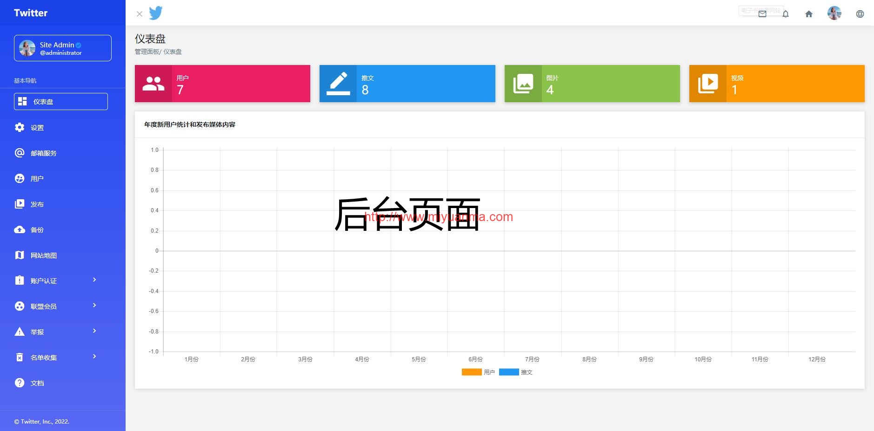The width and height of the screenshot is (874, 431).
Task: Click the 设置 gear icon
Action: point(20,127)
